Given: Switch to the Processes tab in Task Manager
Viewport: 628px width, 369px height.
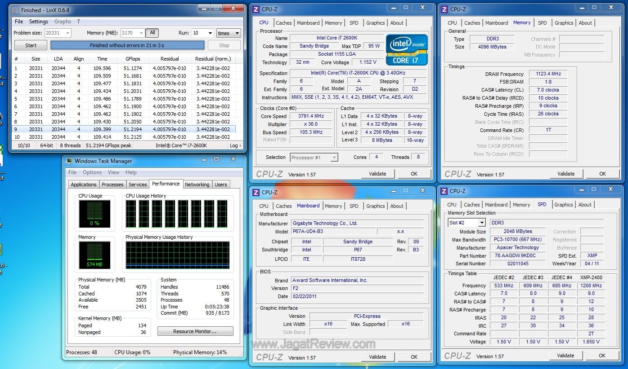Looking at the screenshot, I should click(112, 184).
